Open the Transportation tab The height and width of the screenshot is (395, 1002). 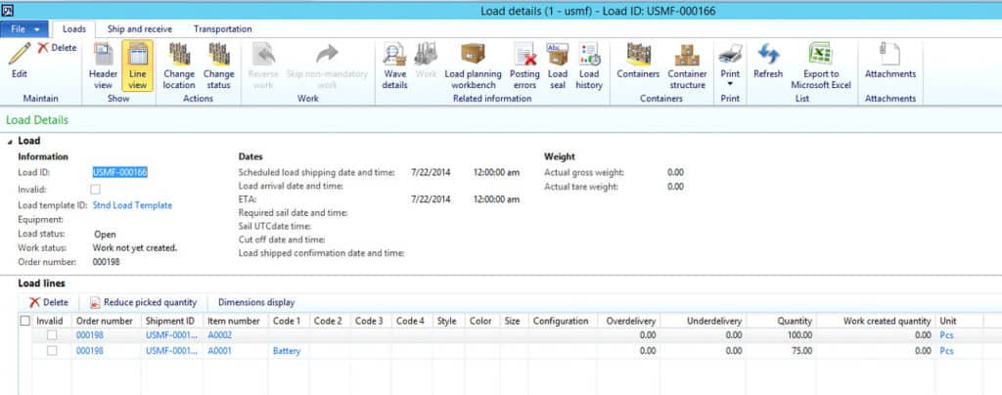222,29
